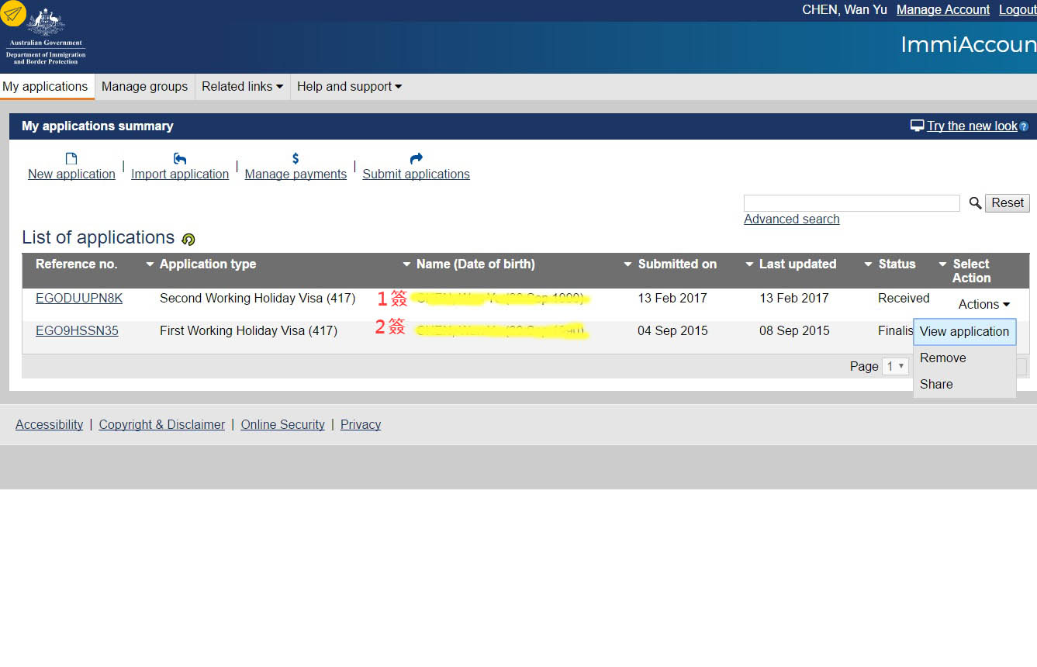Click the Submit applications arrow icon
The height and width of the screenshot is (667, 1037).
coord(417,159)
